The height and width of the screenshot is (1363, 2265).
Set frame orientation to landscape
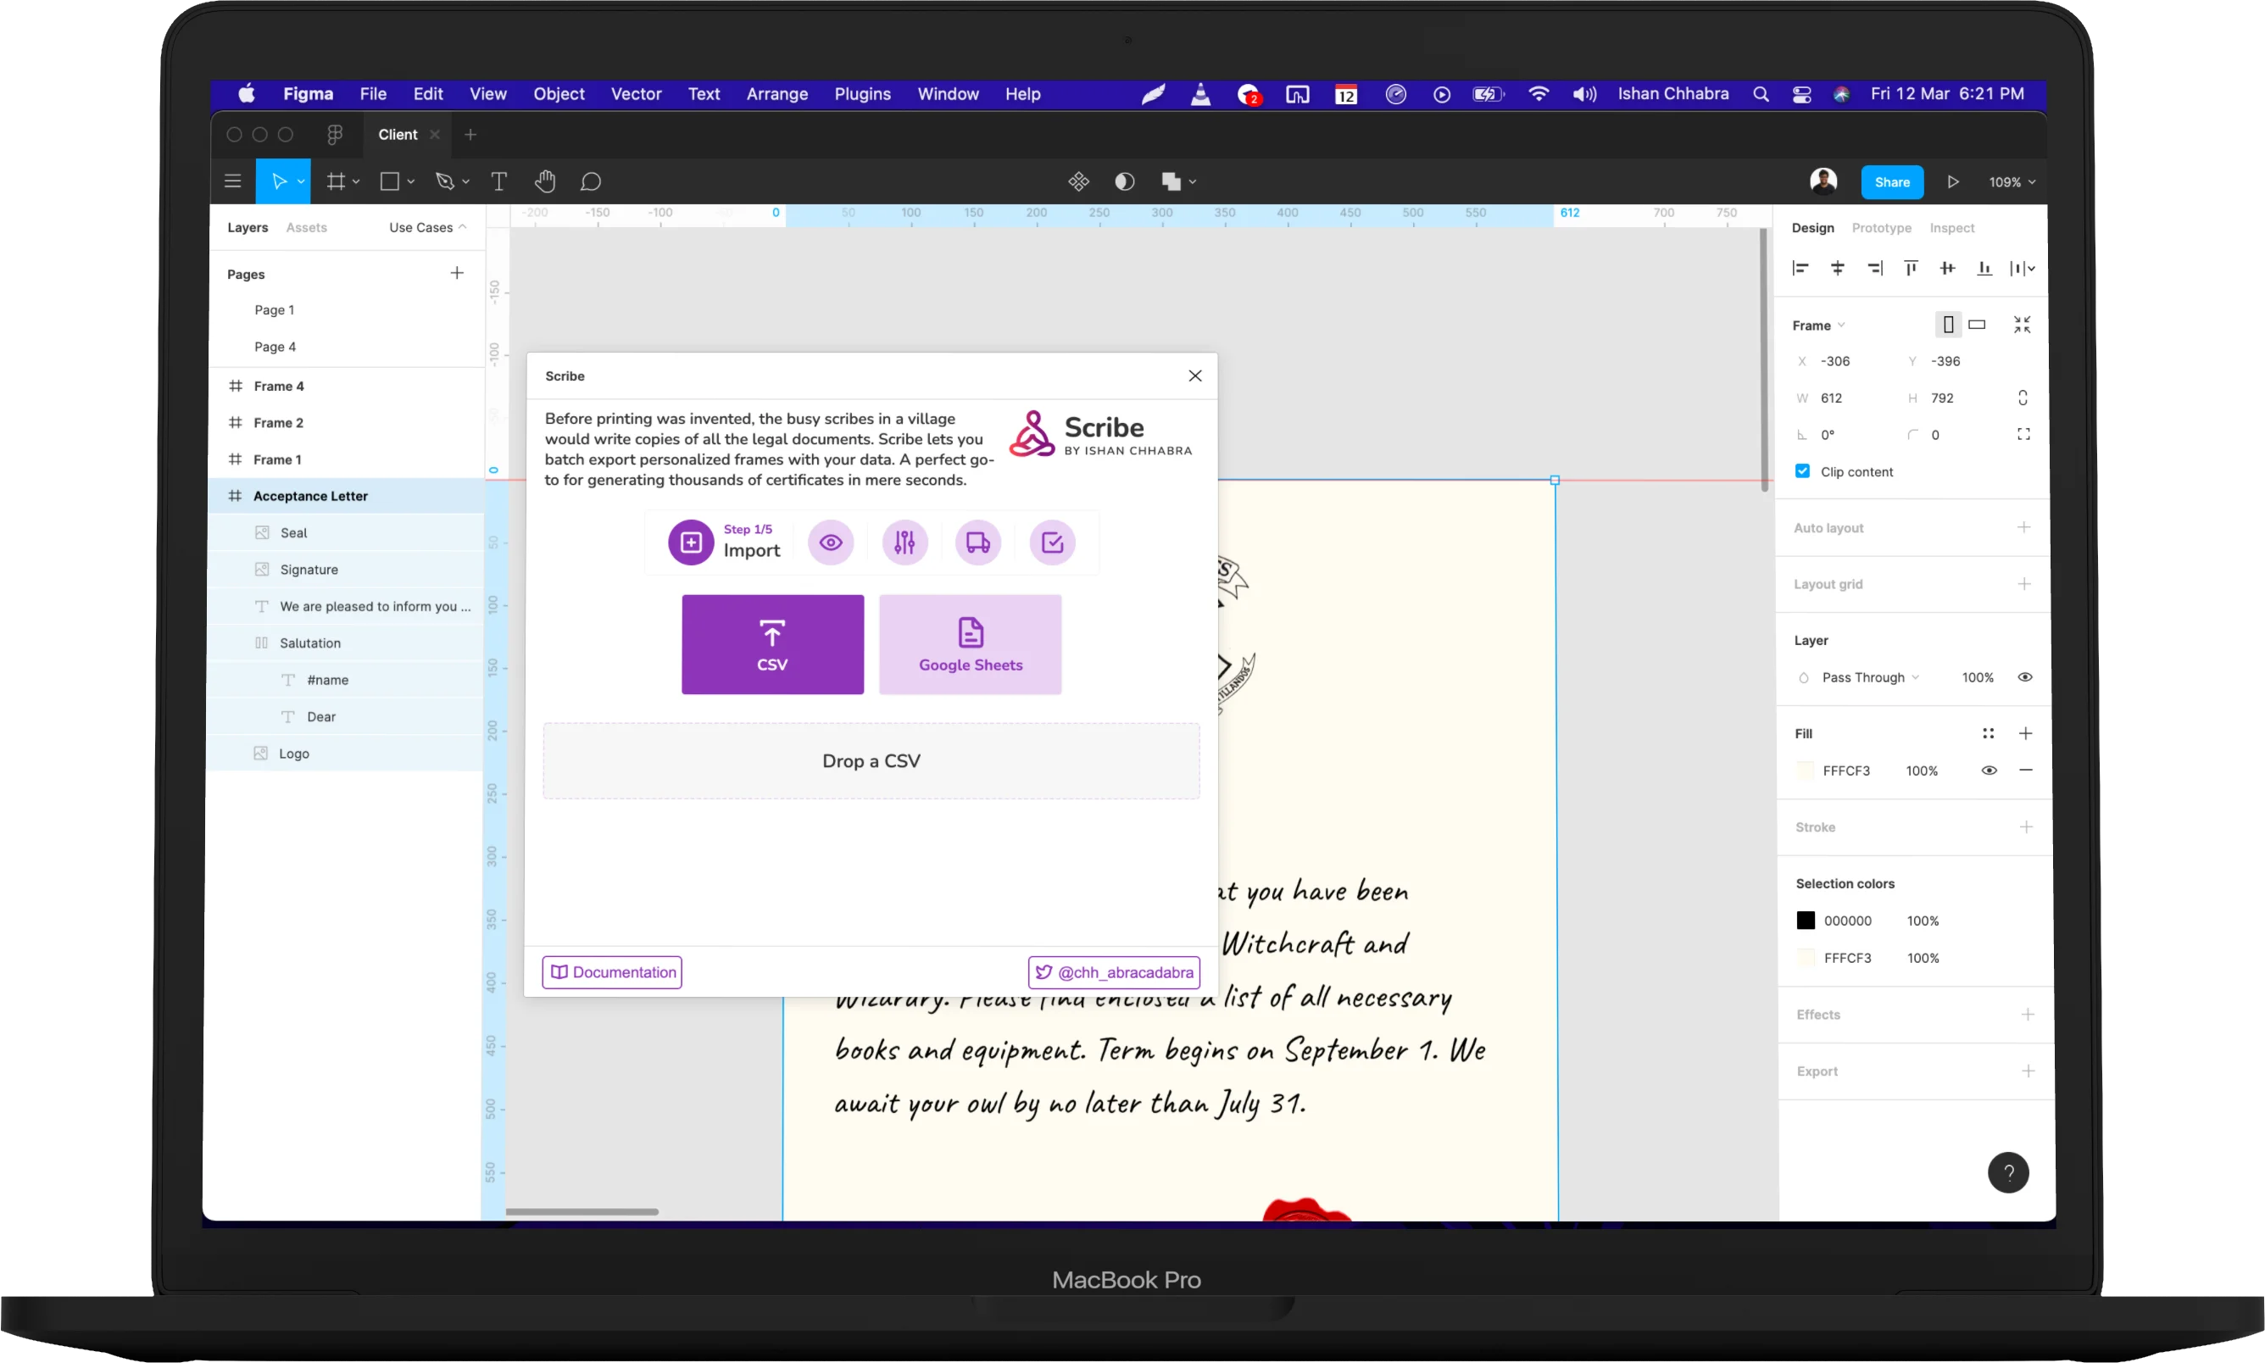click(x=1978, y=325)
